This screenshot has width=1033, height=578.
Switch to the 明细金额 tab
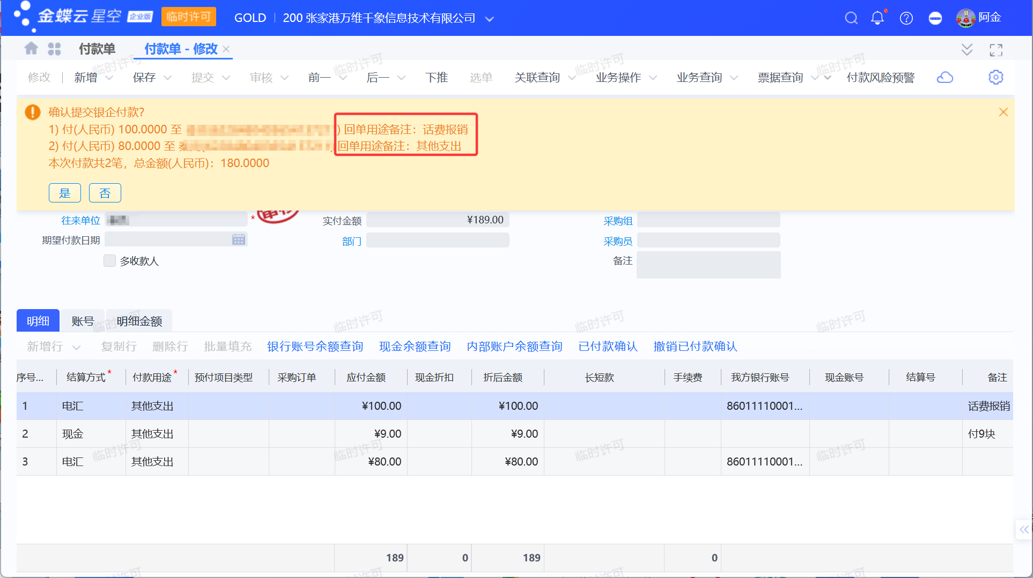tap(139, 321)
